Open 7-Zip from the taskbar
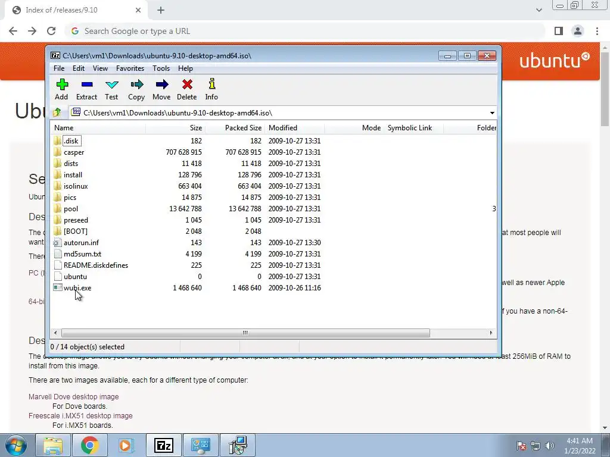The height and width of the screenshot is (457, 610). pos(163,445)
